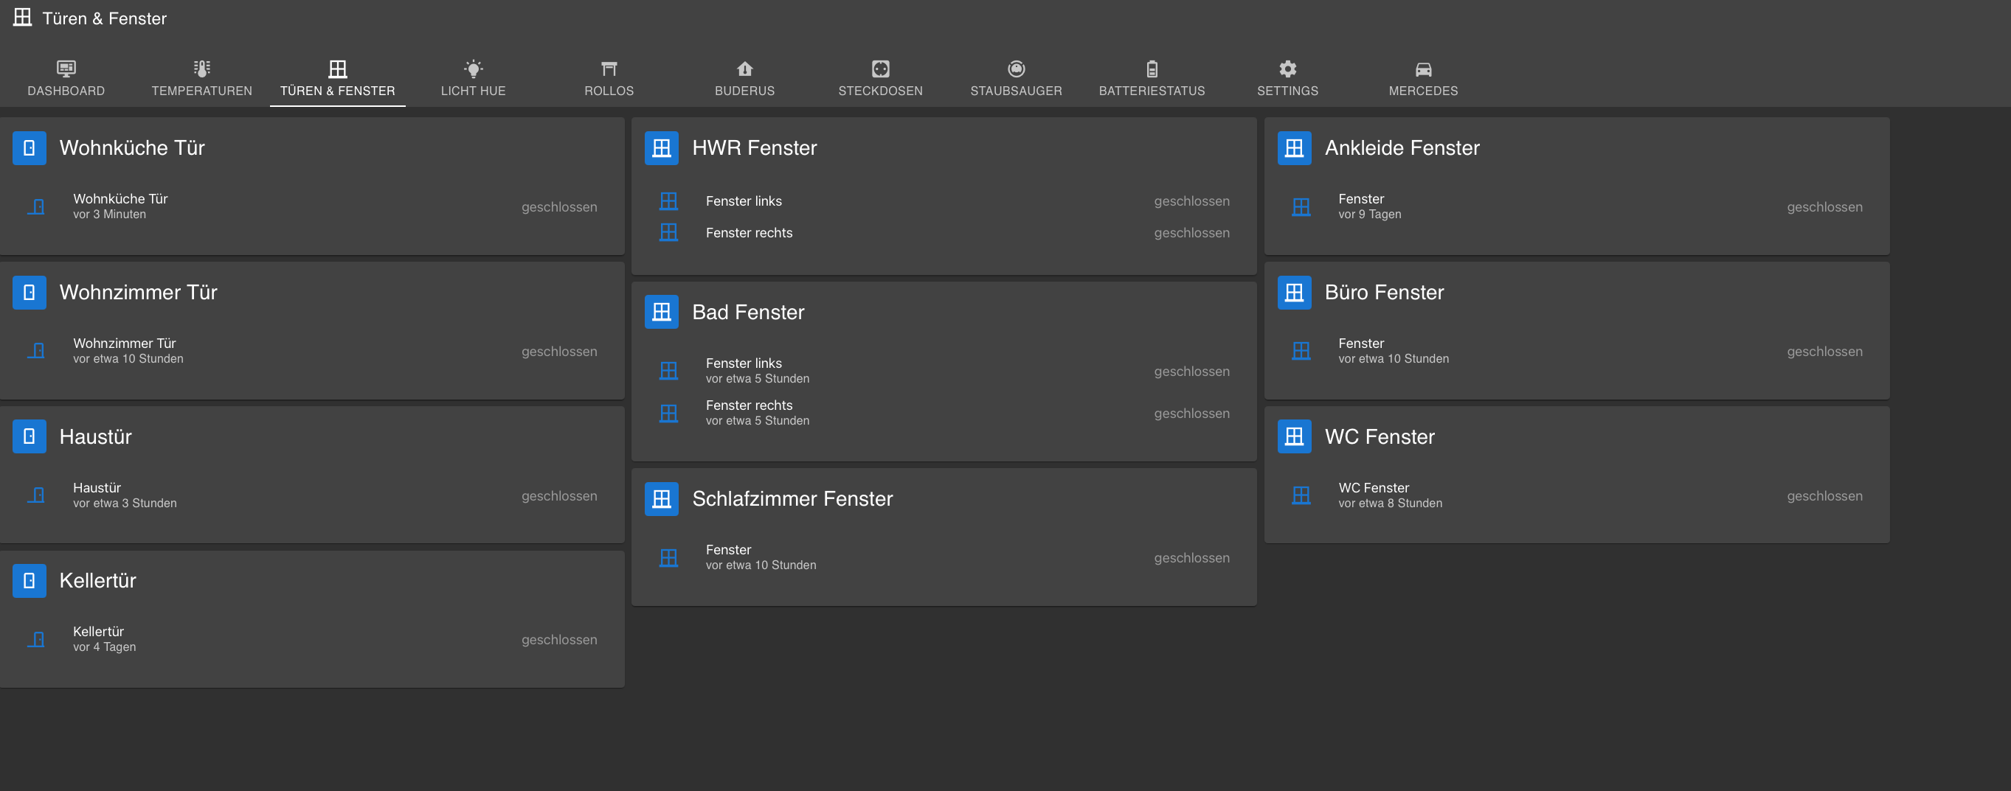Screen dimensions: 2011x791
Task: Click geschlossen state of Wohnküche Tür
Action: coord(559,206)
